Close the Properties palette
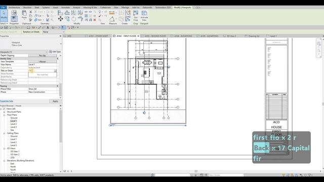 pos(61,36)
